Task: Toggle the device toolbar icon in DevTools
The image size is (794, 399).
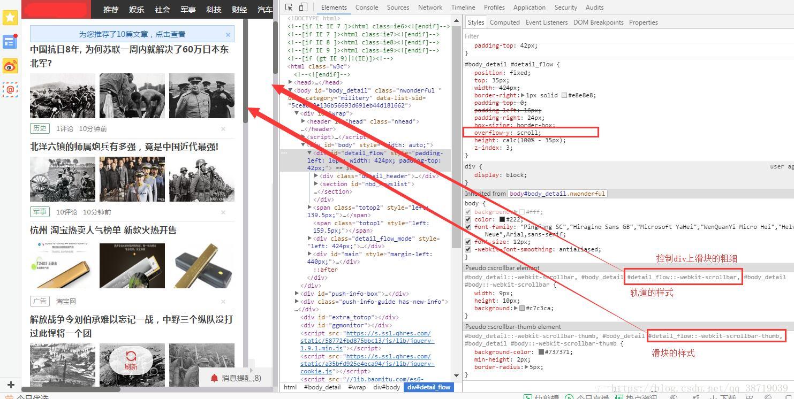Action: click(x=303, y=7)
